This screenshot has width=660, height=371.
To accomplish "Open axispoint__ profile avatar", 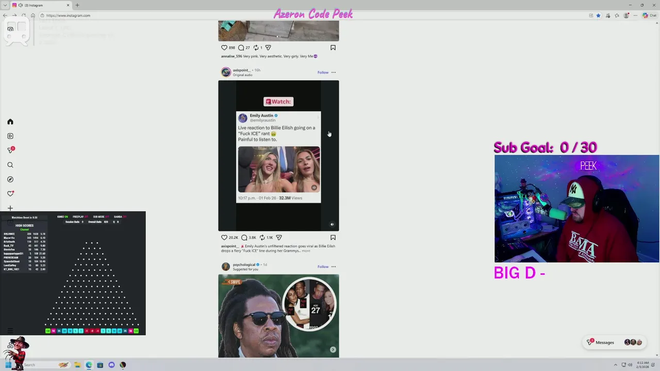I will click(226, 72).
